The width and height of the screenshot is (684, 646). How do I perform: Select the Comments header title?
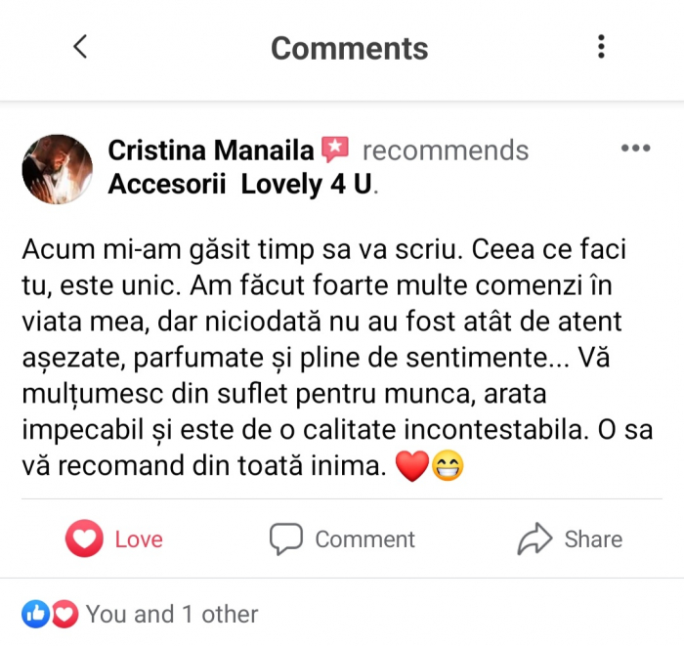pyautogui.click(x=349, y=48)
